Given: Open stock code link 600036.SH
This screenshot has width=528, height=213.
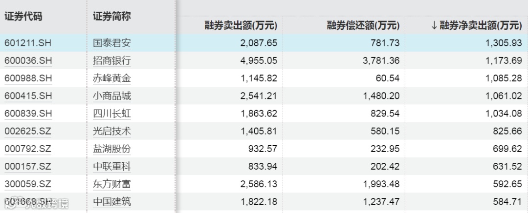Looking at the screenshot, I should 28,61.
